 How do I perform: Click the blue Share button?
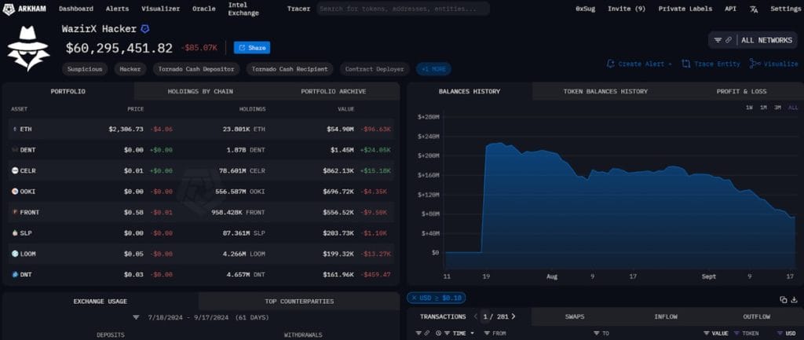tap(252, 48)
